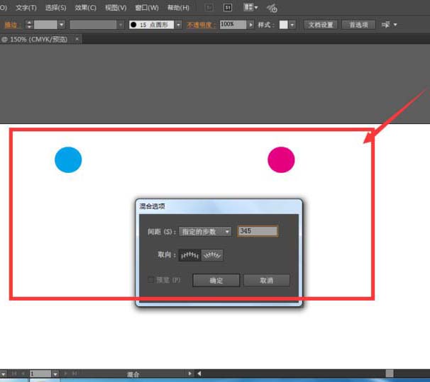
Task: Open the 间距 指定的步数 dropdown
Action: (x=205, y=232)
